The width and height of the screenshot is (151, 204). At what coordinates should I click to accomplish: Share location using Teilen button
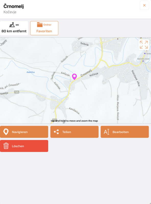tap(74, 132)
